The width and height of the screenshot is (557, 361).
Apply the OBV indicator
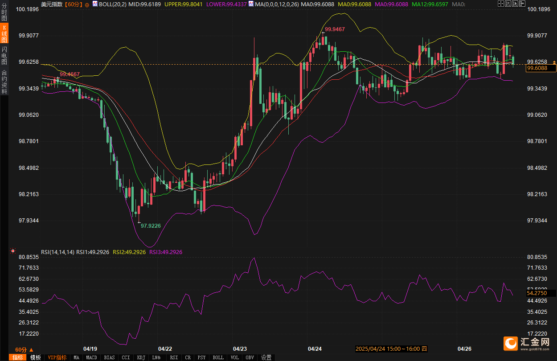[x=250, y=357]
